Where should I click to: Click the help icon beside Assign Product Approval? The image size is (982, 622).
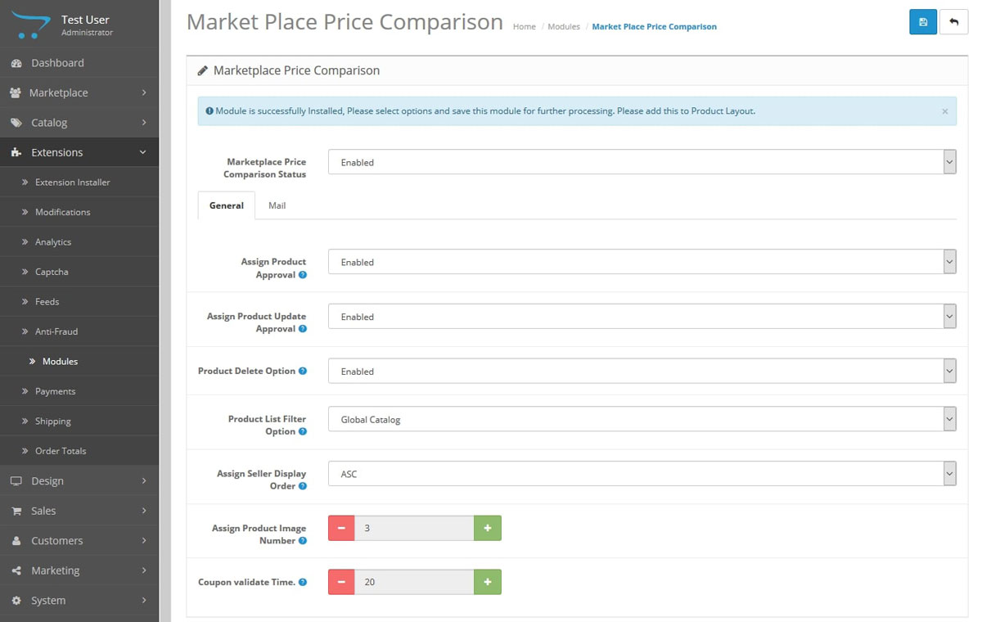(x=303, y=275)
